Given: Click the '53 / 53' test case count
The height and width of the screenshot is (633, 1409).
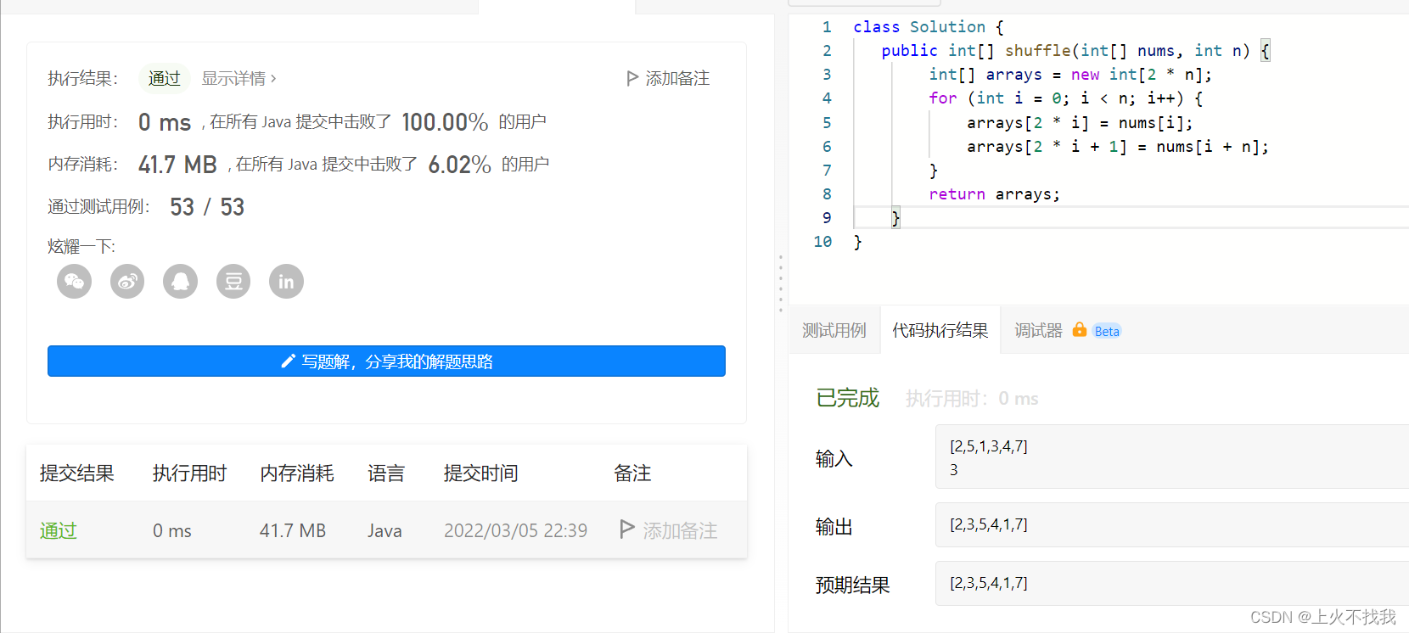Looking at the screenshot, I should pos(207,207).
